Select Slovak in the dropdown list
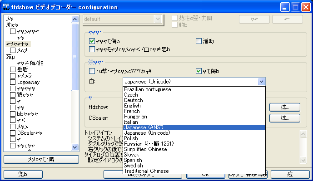 click(x=194, y=155)
